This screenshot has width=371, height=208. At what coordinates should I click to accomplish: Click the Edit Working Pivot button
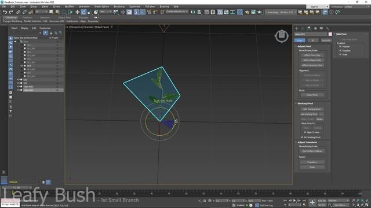pos(312,109)
